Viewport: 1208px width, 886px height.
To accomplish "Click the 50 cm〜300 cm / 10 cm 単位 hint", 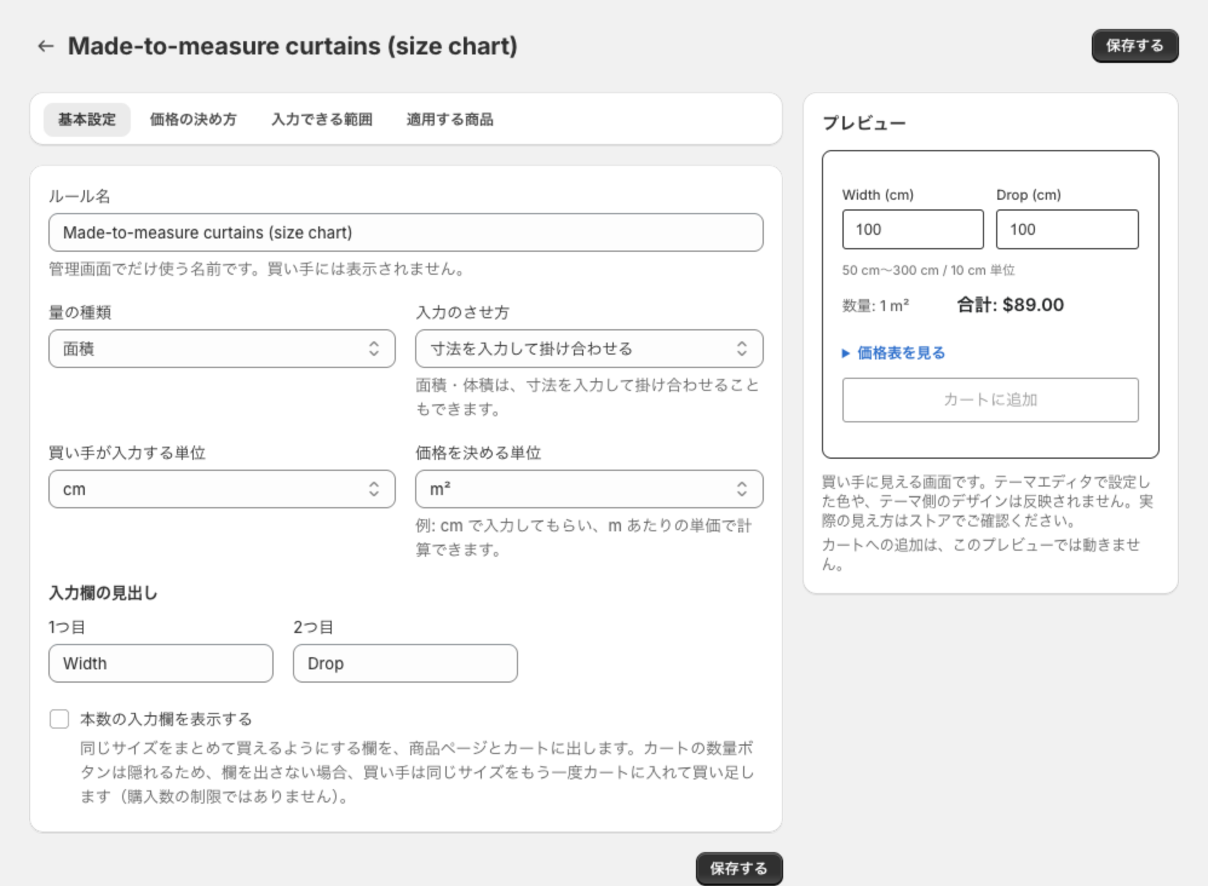I will [x=928, y=270].
